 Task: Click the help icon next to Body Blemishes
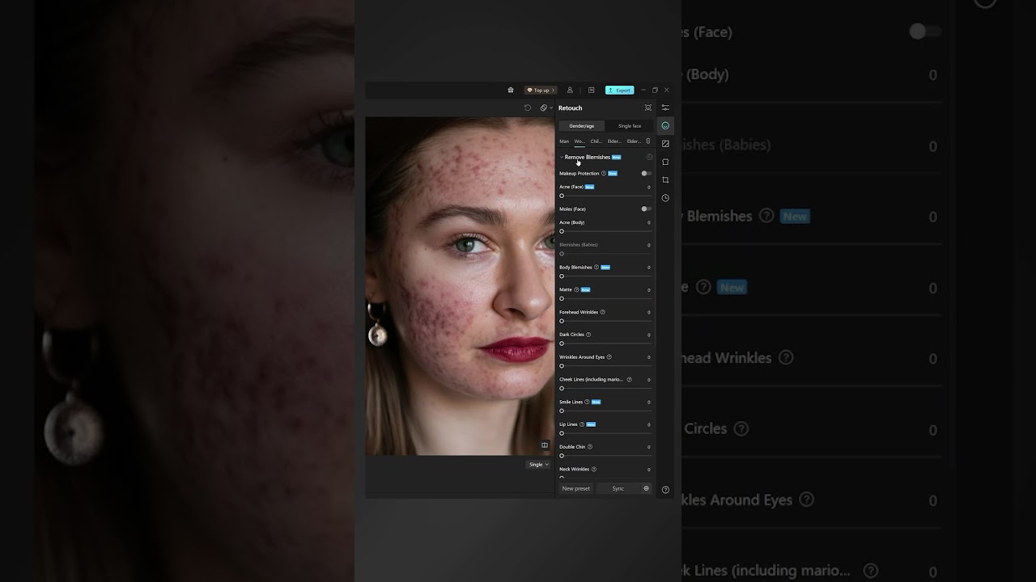(x=597, y=267)
